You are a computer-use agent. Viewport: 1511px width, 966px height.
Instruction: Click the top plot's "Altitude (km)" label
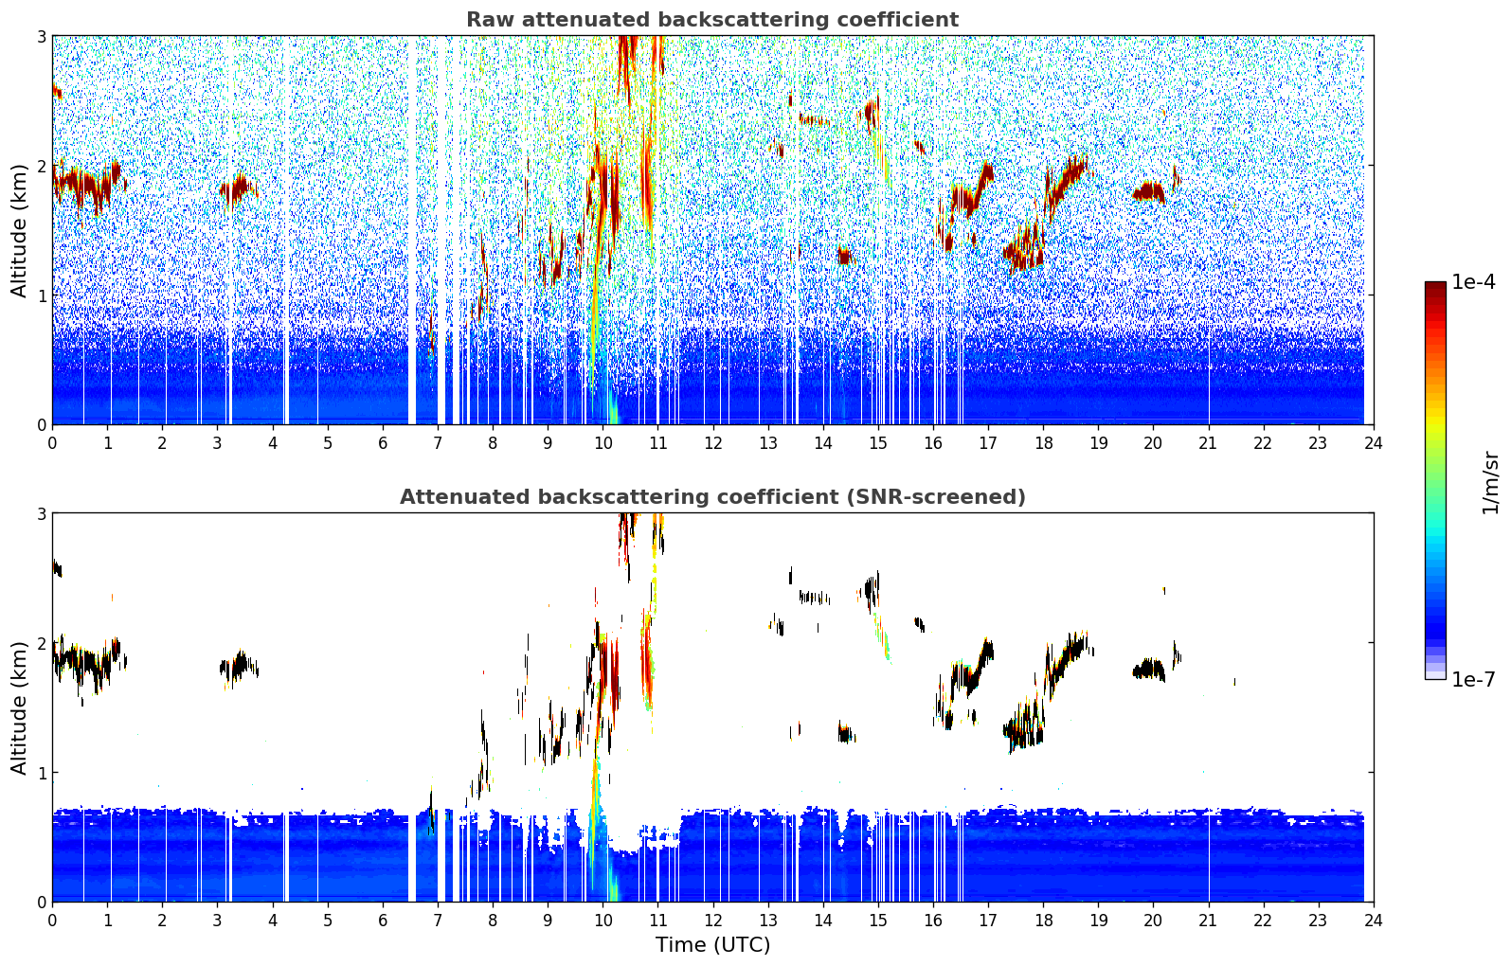[x=19, y=230]
